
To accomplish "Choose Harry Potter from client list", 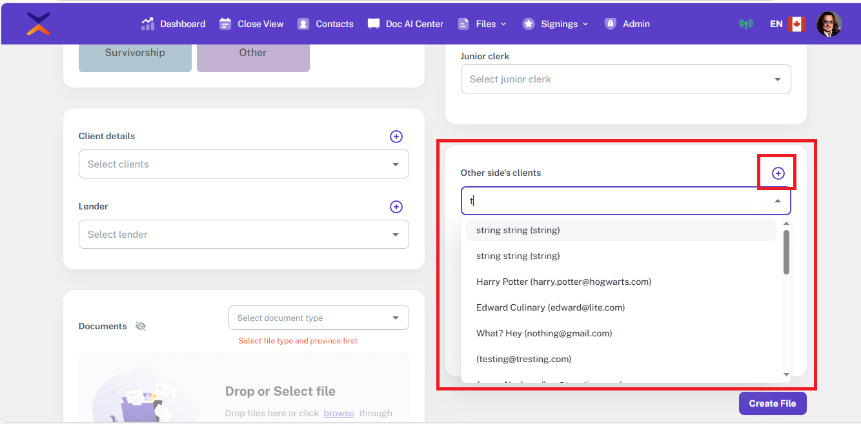I will pos(563,282).
